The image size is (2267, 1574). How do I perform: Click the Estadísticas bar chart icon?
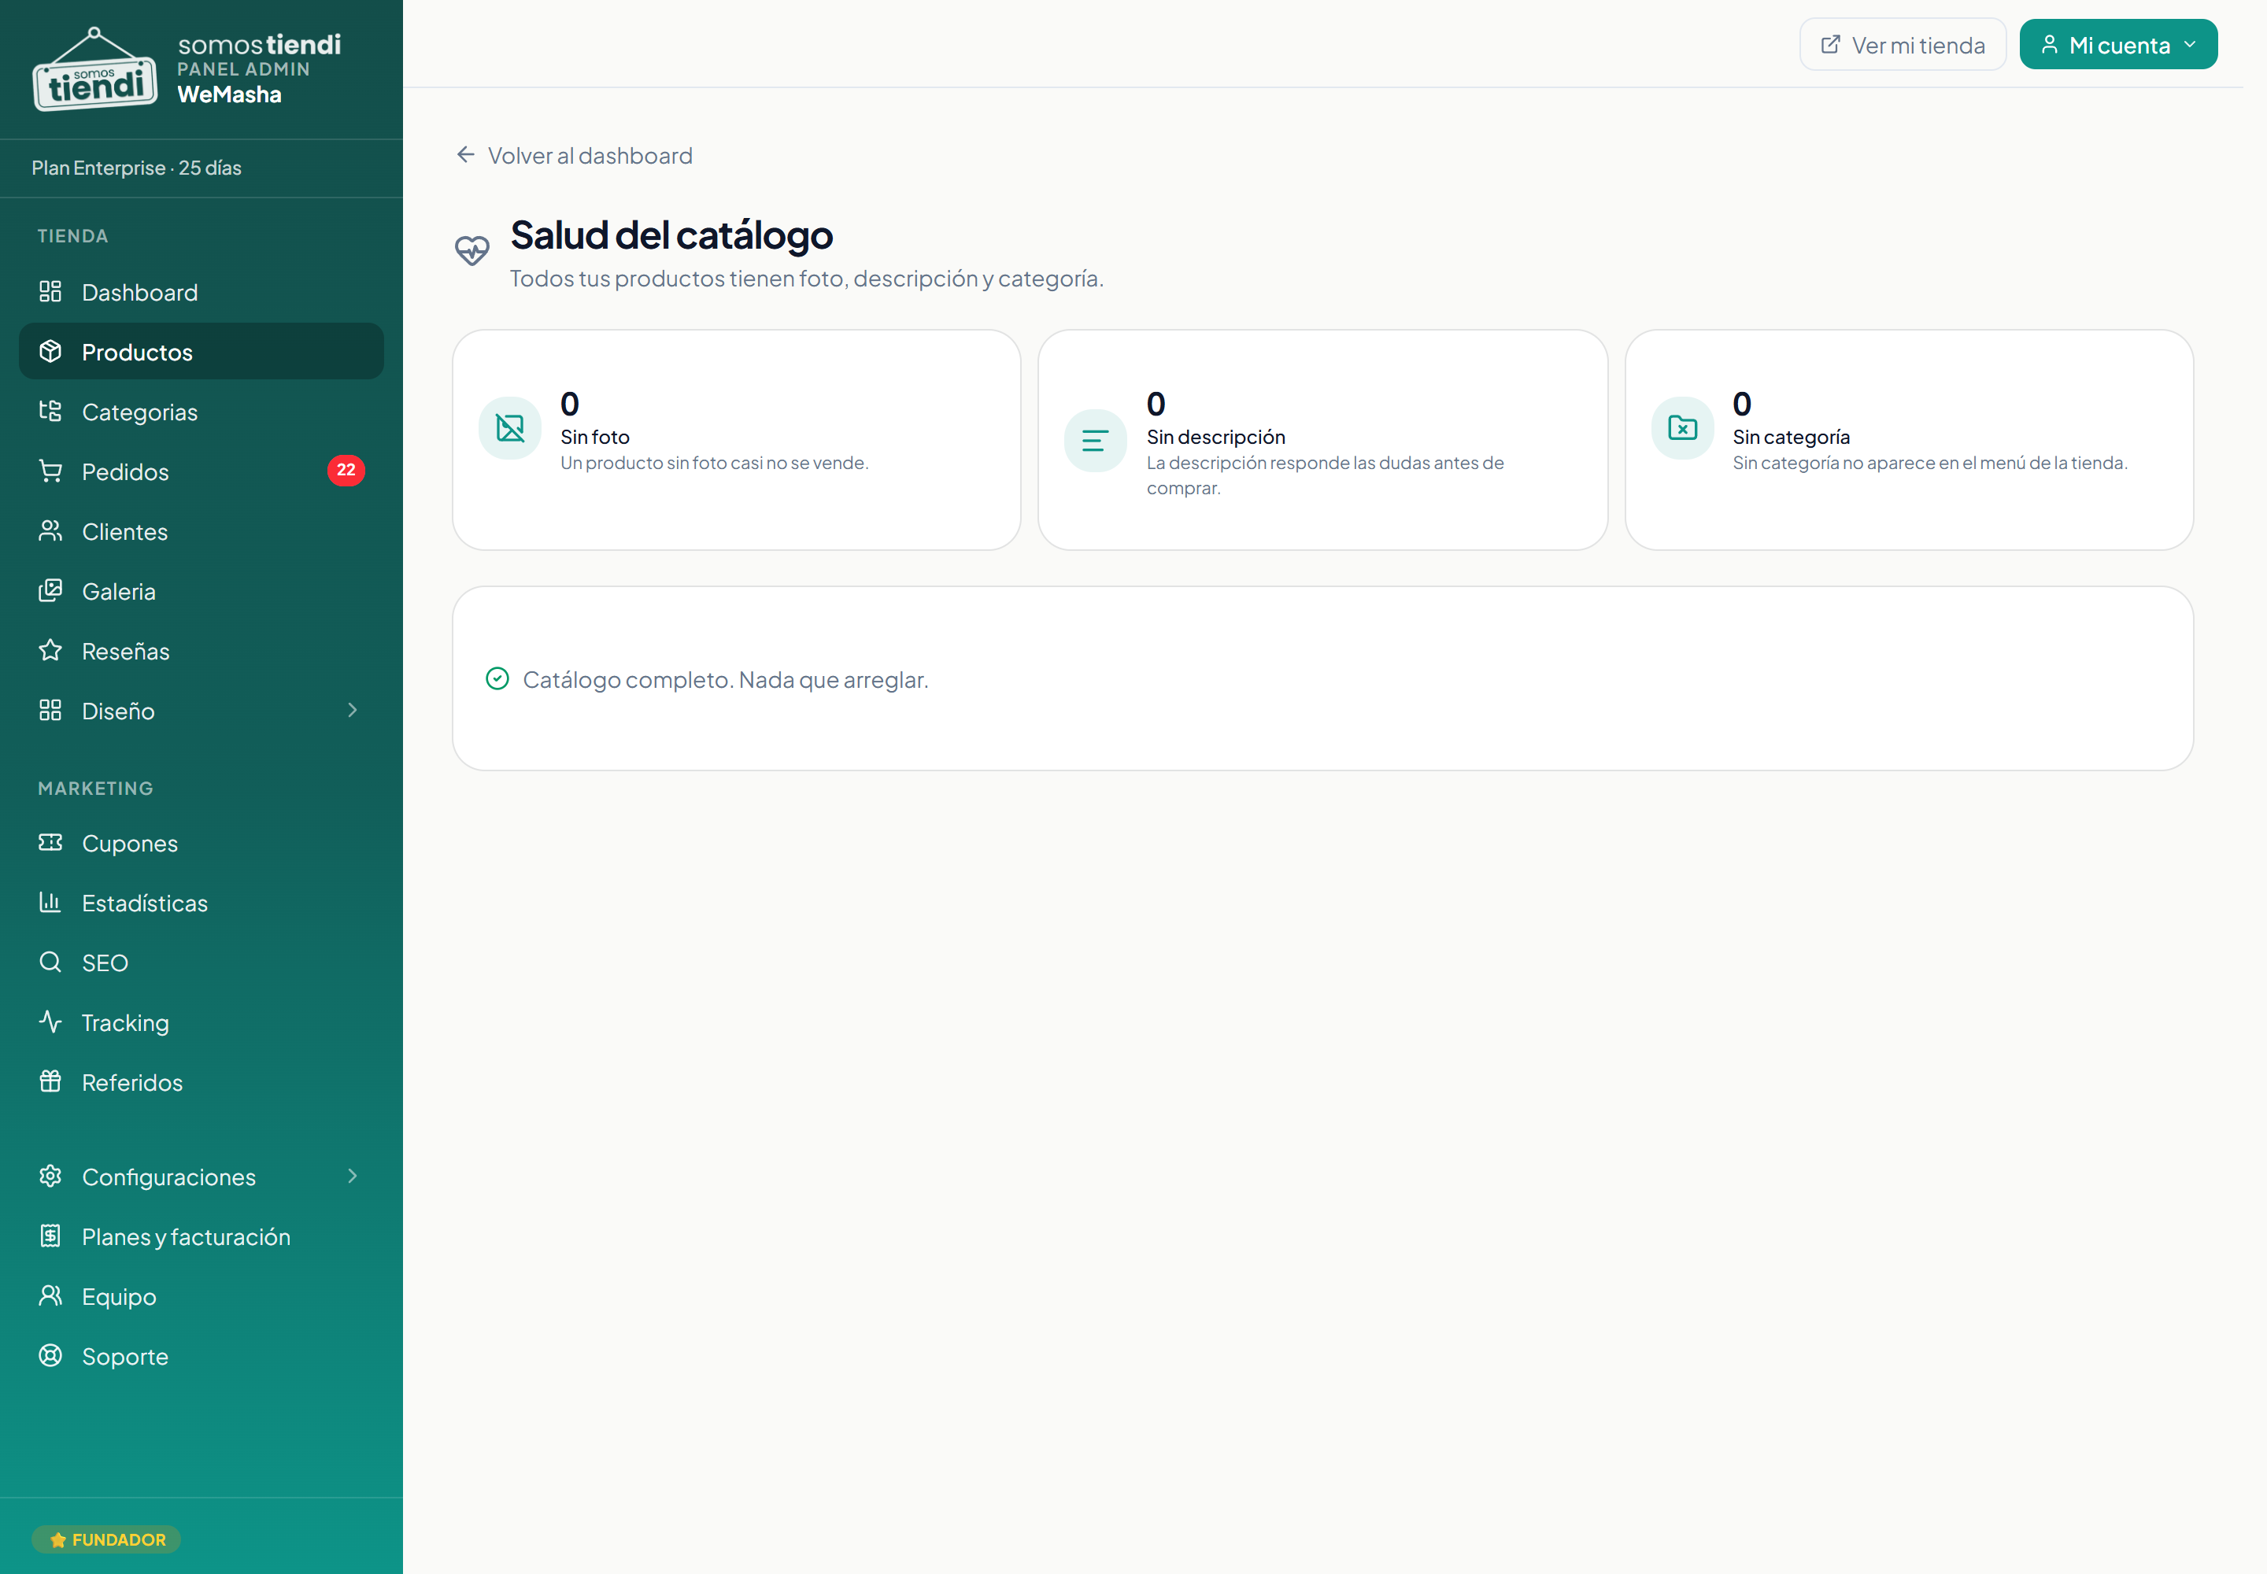click(x=50, y=903)
